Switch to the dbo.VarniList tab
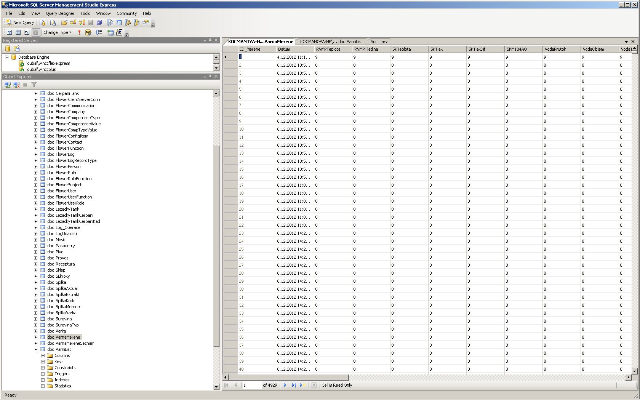640x400 pixels. [331, 42]
